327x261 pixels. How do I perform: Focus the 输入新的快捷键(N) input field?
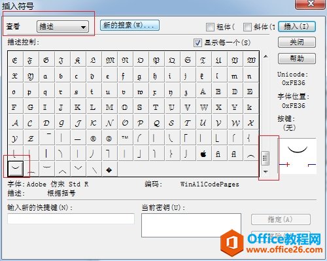point(71,218)
